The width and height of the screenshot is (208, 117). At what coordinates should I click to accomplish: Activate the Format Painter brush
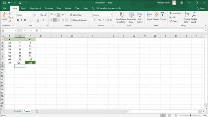click(x=9, y=21)
